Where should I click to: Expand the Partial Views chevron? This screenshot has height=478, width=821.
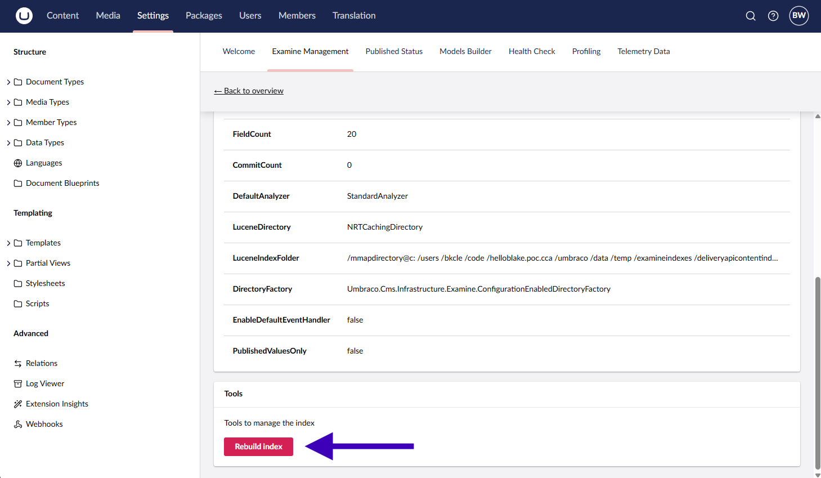point(8,263)
